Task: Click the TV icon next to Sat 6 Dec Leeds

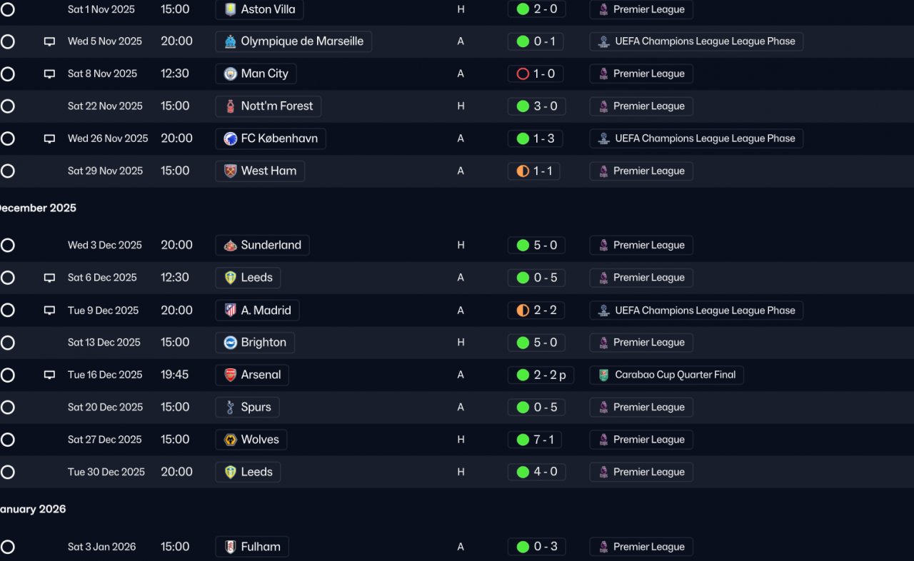Action: [x=49, y=278]
